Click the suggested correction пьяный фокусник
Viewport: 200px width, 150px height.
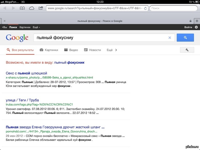pos(69,62)
